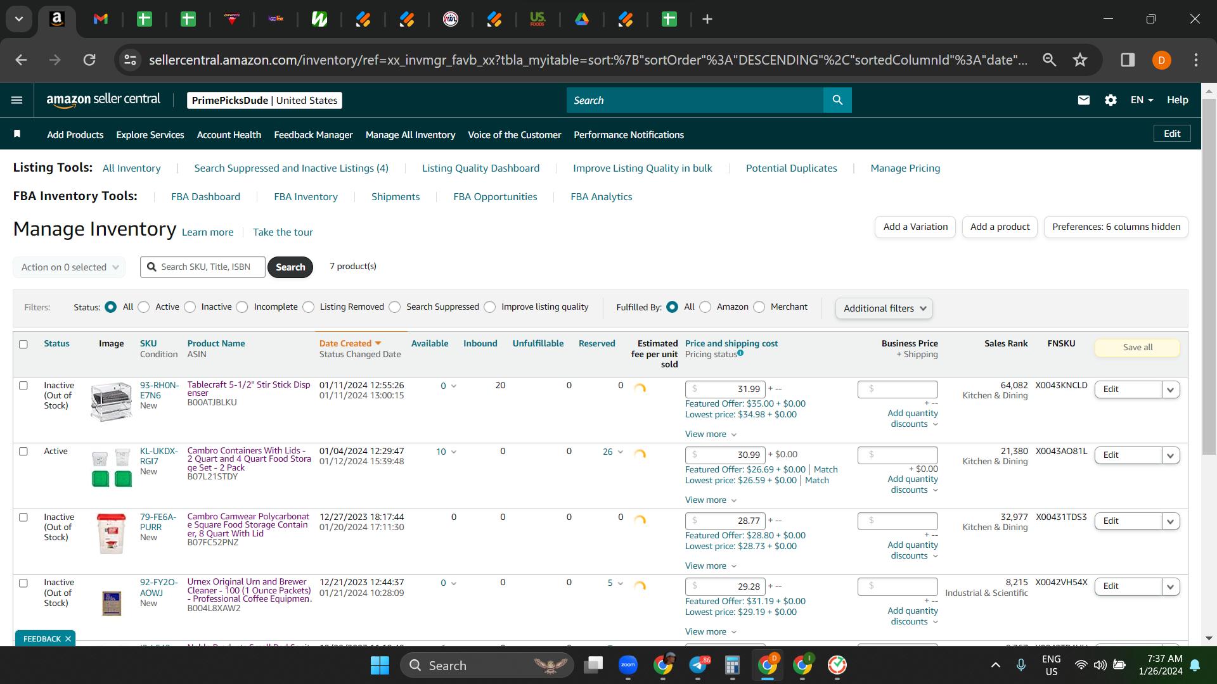
Task: Switch to the Gmail tab
Action: (101, 19)
